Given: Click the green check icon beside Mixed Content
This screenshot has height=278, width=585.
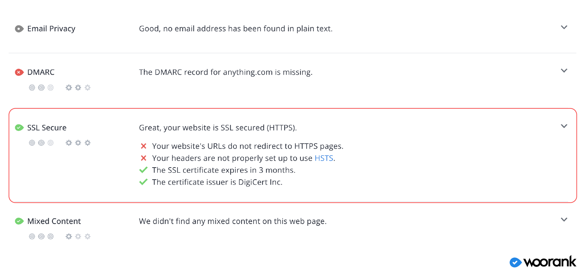Looking at the screenshot, I should tap(19, 221).
